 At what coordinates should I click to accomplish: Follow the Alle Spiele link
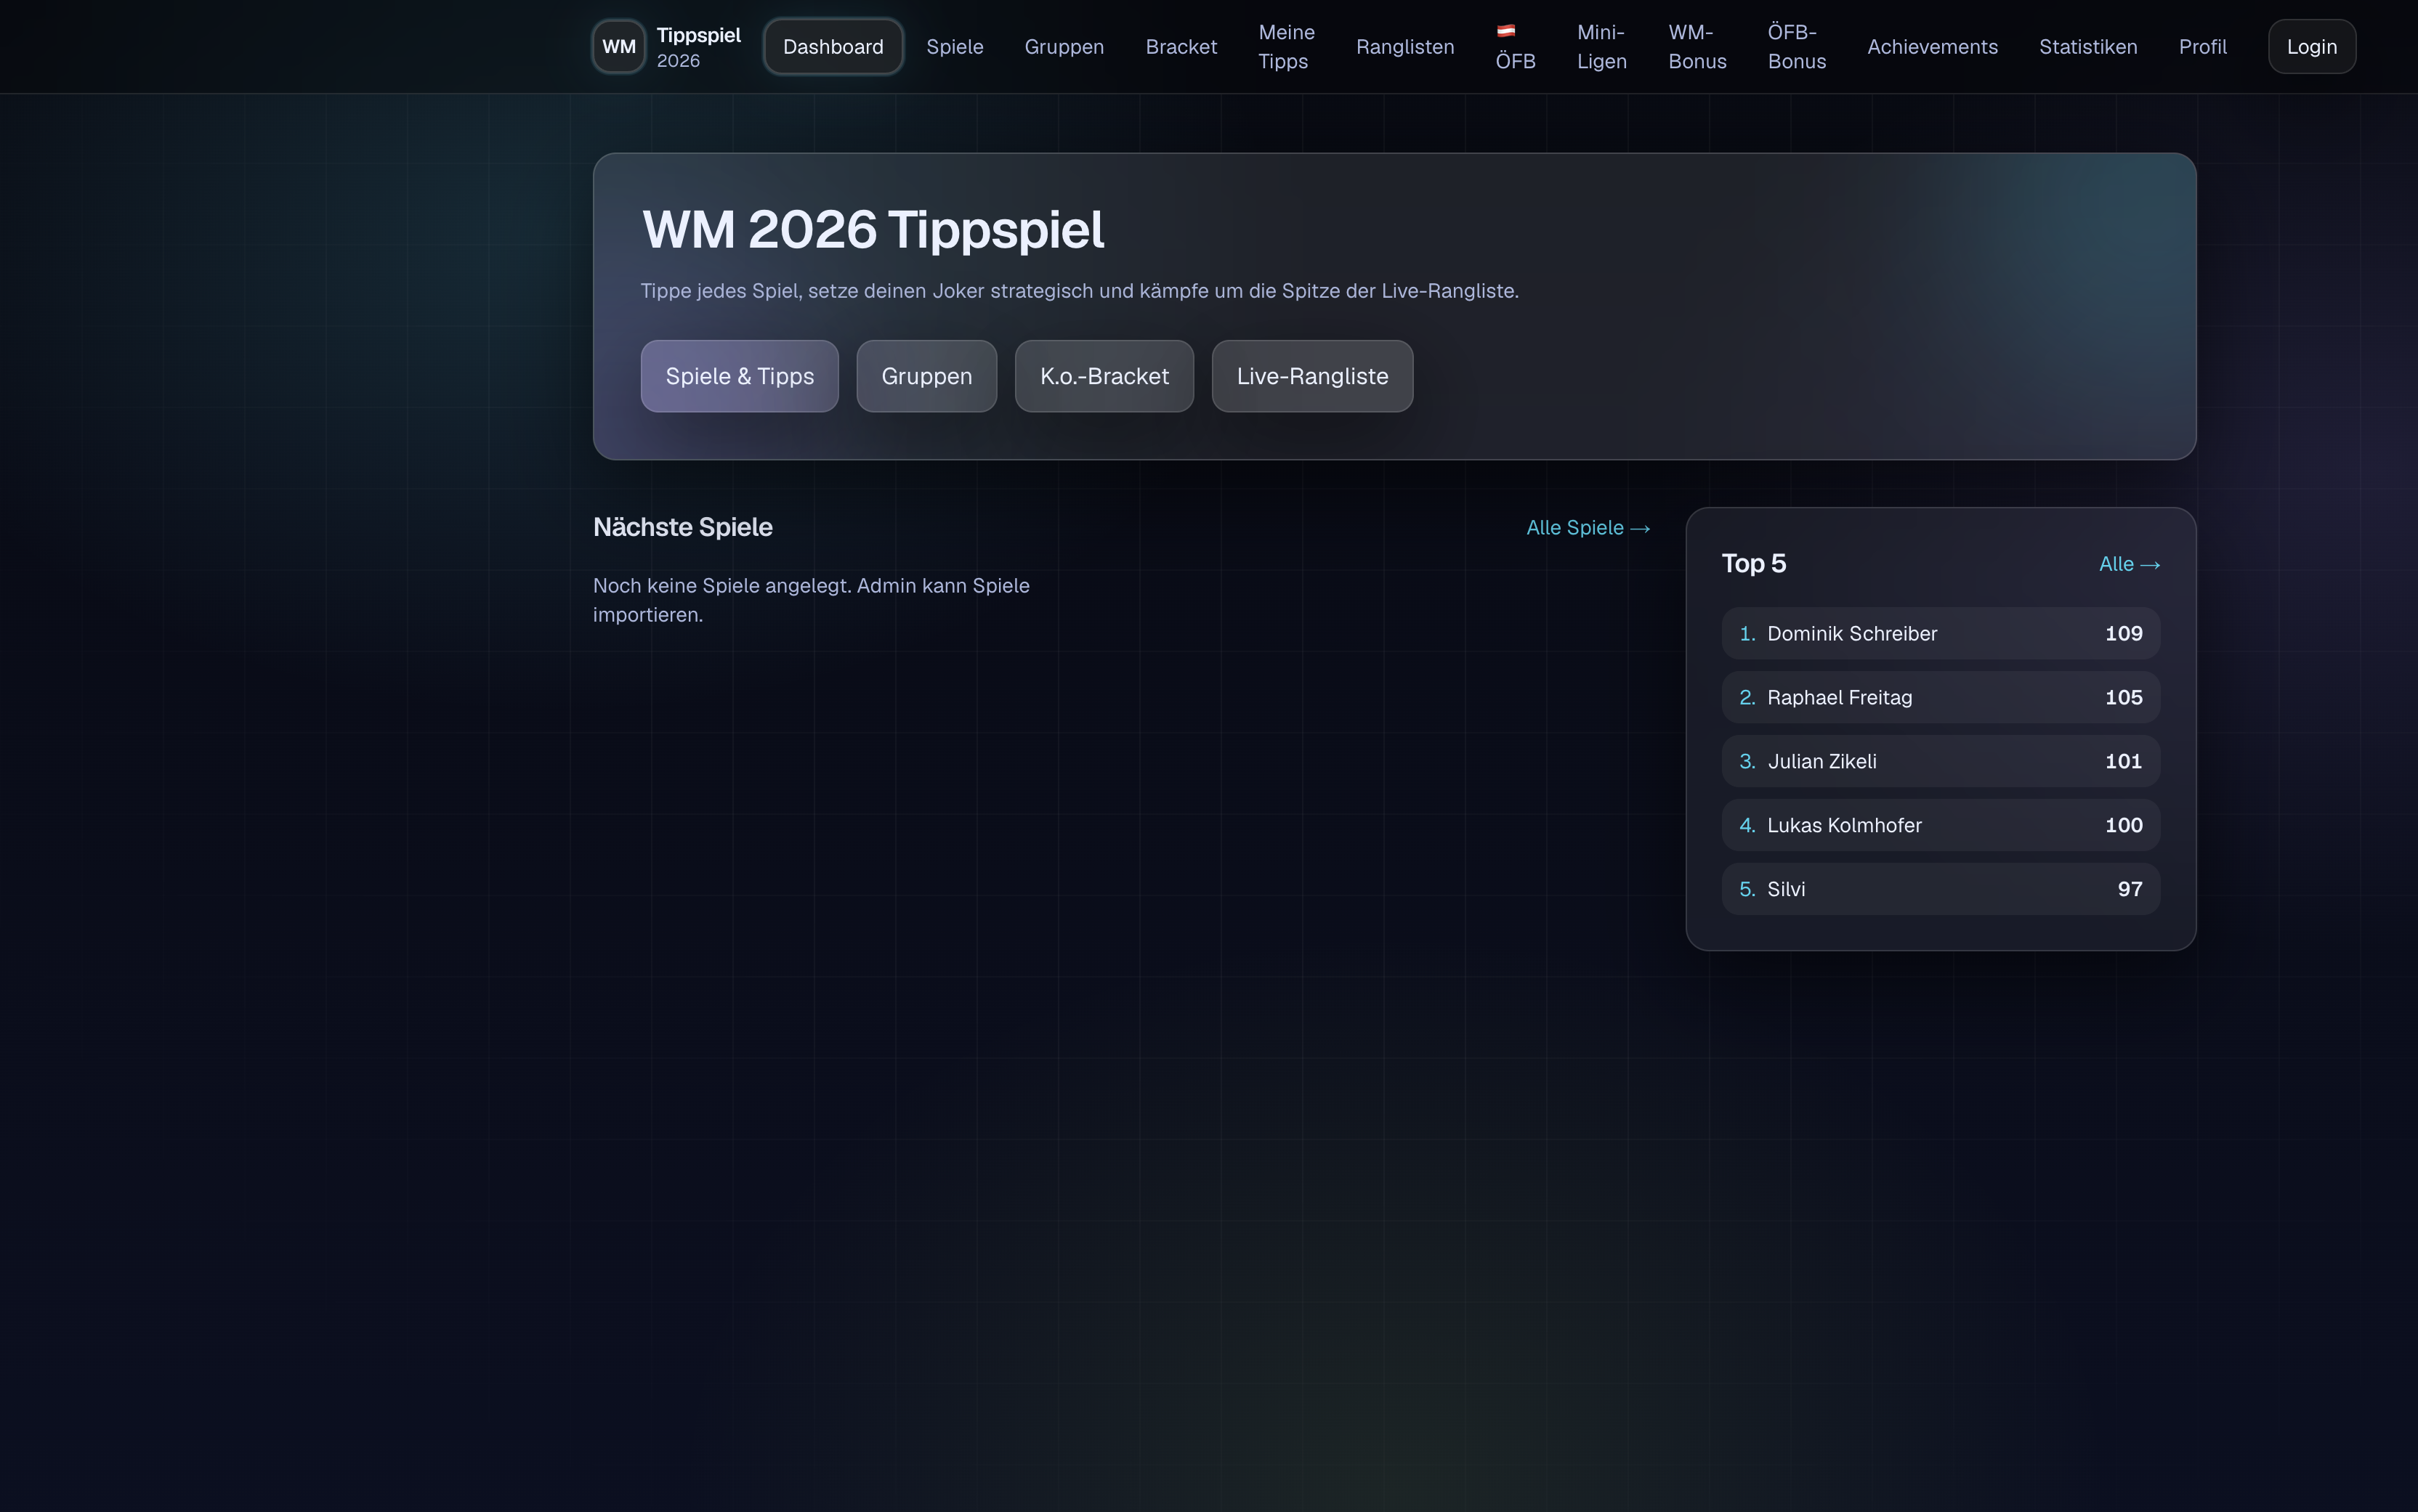click(x=1588, y=528)
